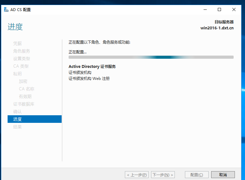Click the 取消 cancel button
This screenshot has height=180, width=245.
[x=223, y=175]
